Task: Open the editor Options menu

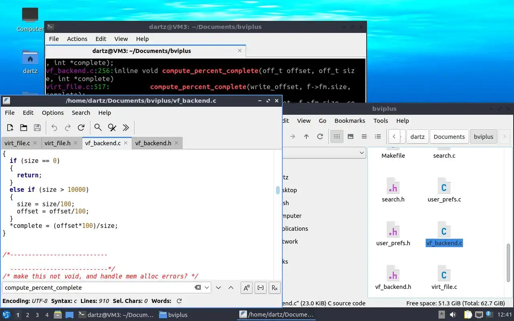Action: pos(53,113)
